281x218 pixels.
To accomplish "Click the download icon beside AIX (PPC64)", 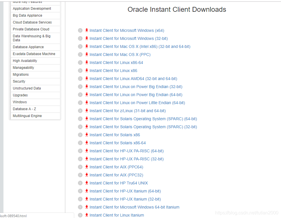I will click(87, 167).
